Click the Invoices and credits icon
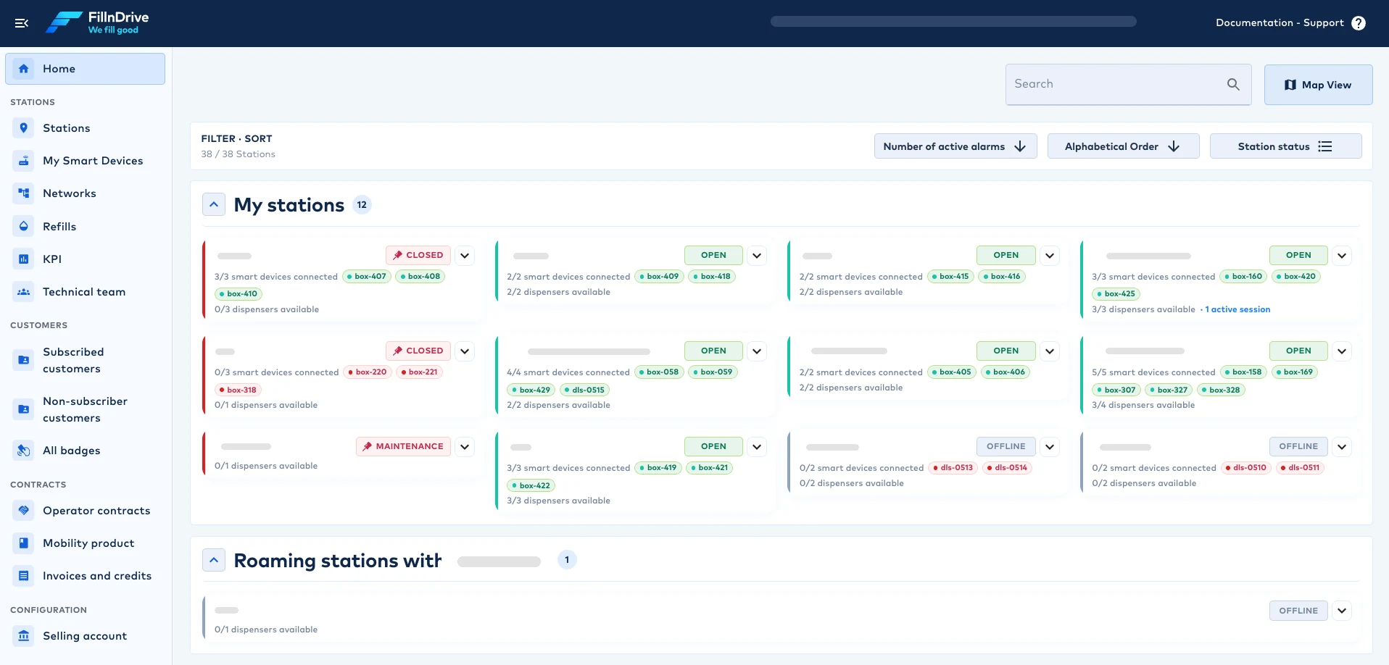The width and height of the screenshot is (1389, 665). click(24, 576)
